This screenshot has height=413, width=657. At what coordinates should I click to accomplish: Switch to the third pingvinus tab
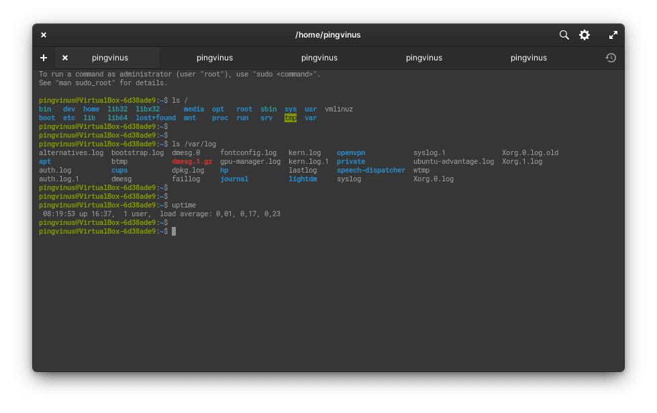coord(319,58)
